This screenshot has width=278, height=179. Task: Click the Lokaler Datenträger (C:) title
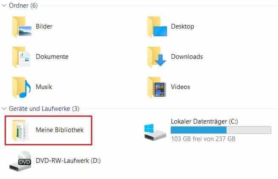pos(204,121)
